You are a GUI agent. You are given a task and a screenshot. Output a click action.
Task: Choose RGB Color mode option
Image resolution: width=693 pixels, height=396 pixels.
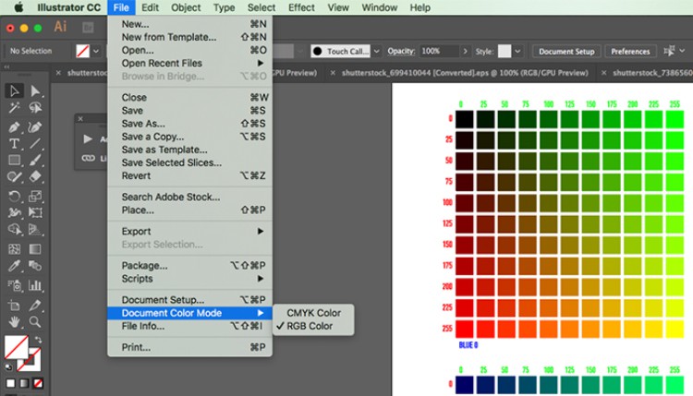[310, 326]
